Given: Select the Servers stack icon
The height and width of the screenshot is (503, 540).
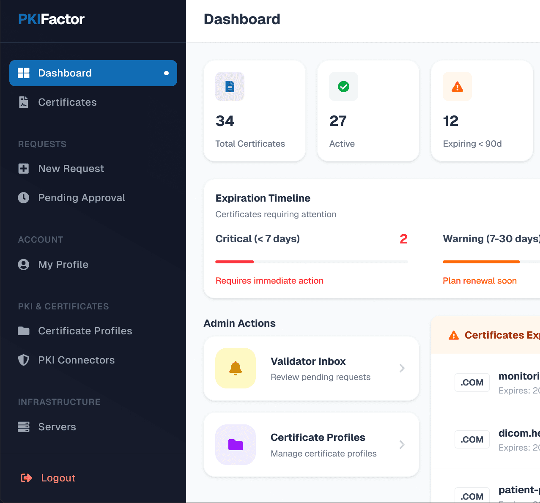Looking at the screenshot, I should tap(23, 426).
